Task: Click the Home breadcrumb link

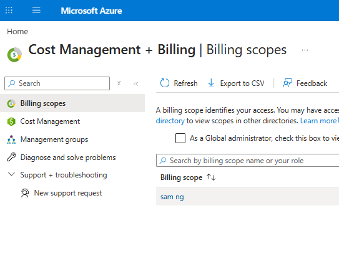Action: coord(17,32)
